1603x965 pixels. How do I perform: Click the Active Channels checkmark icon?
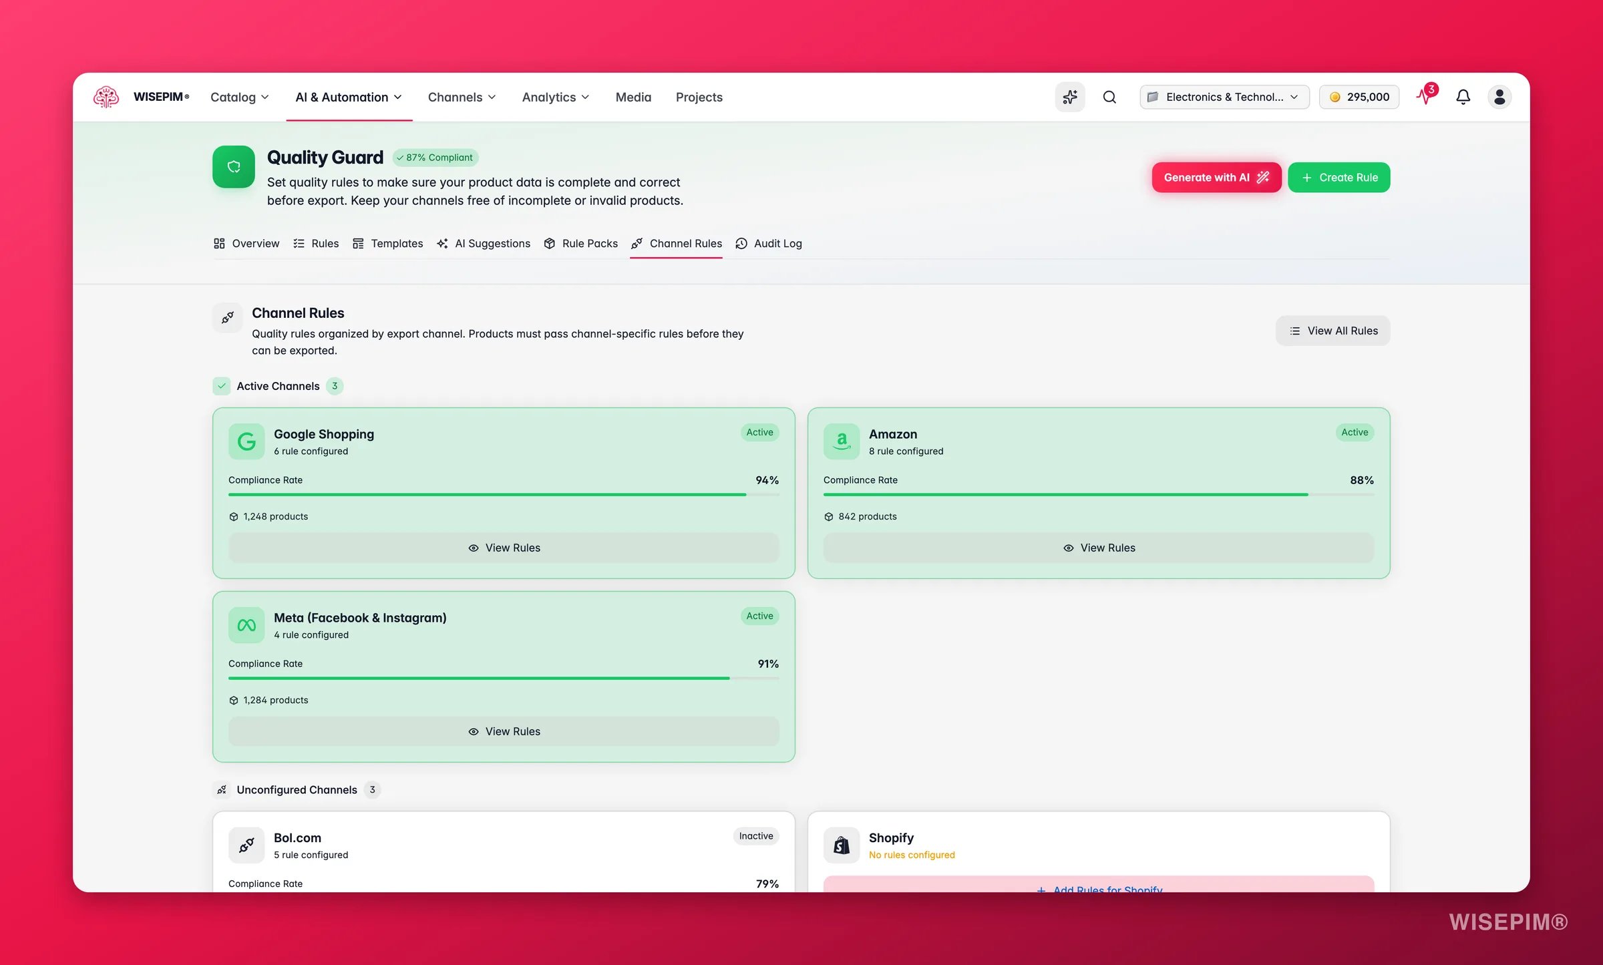pos(222,386)
